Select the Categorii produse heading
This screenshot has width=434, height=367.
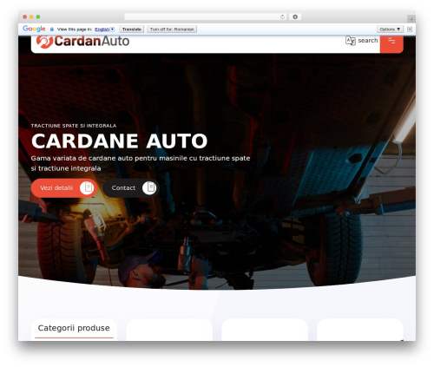point(74,328)
